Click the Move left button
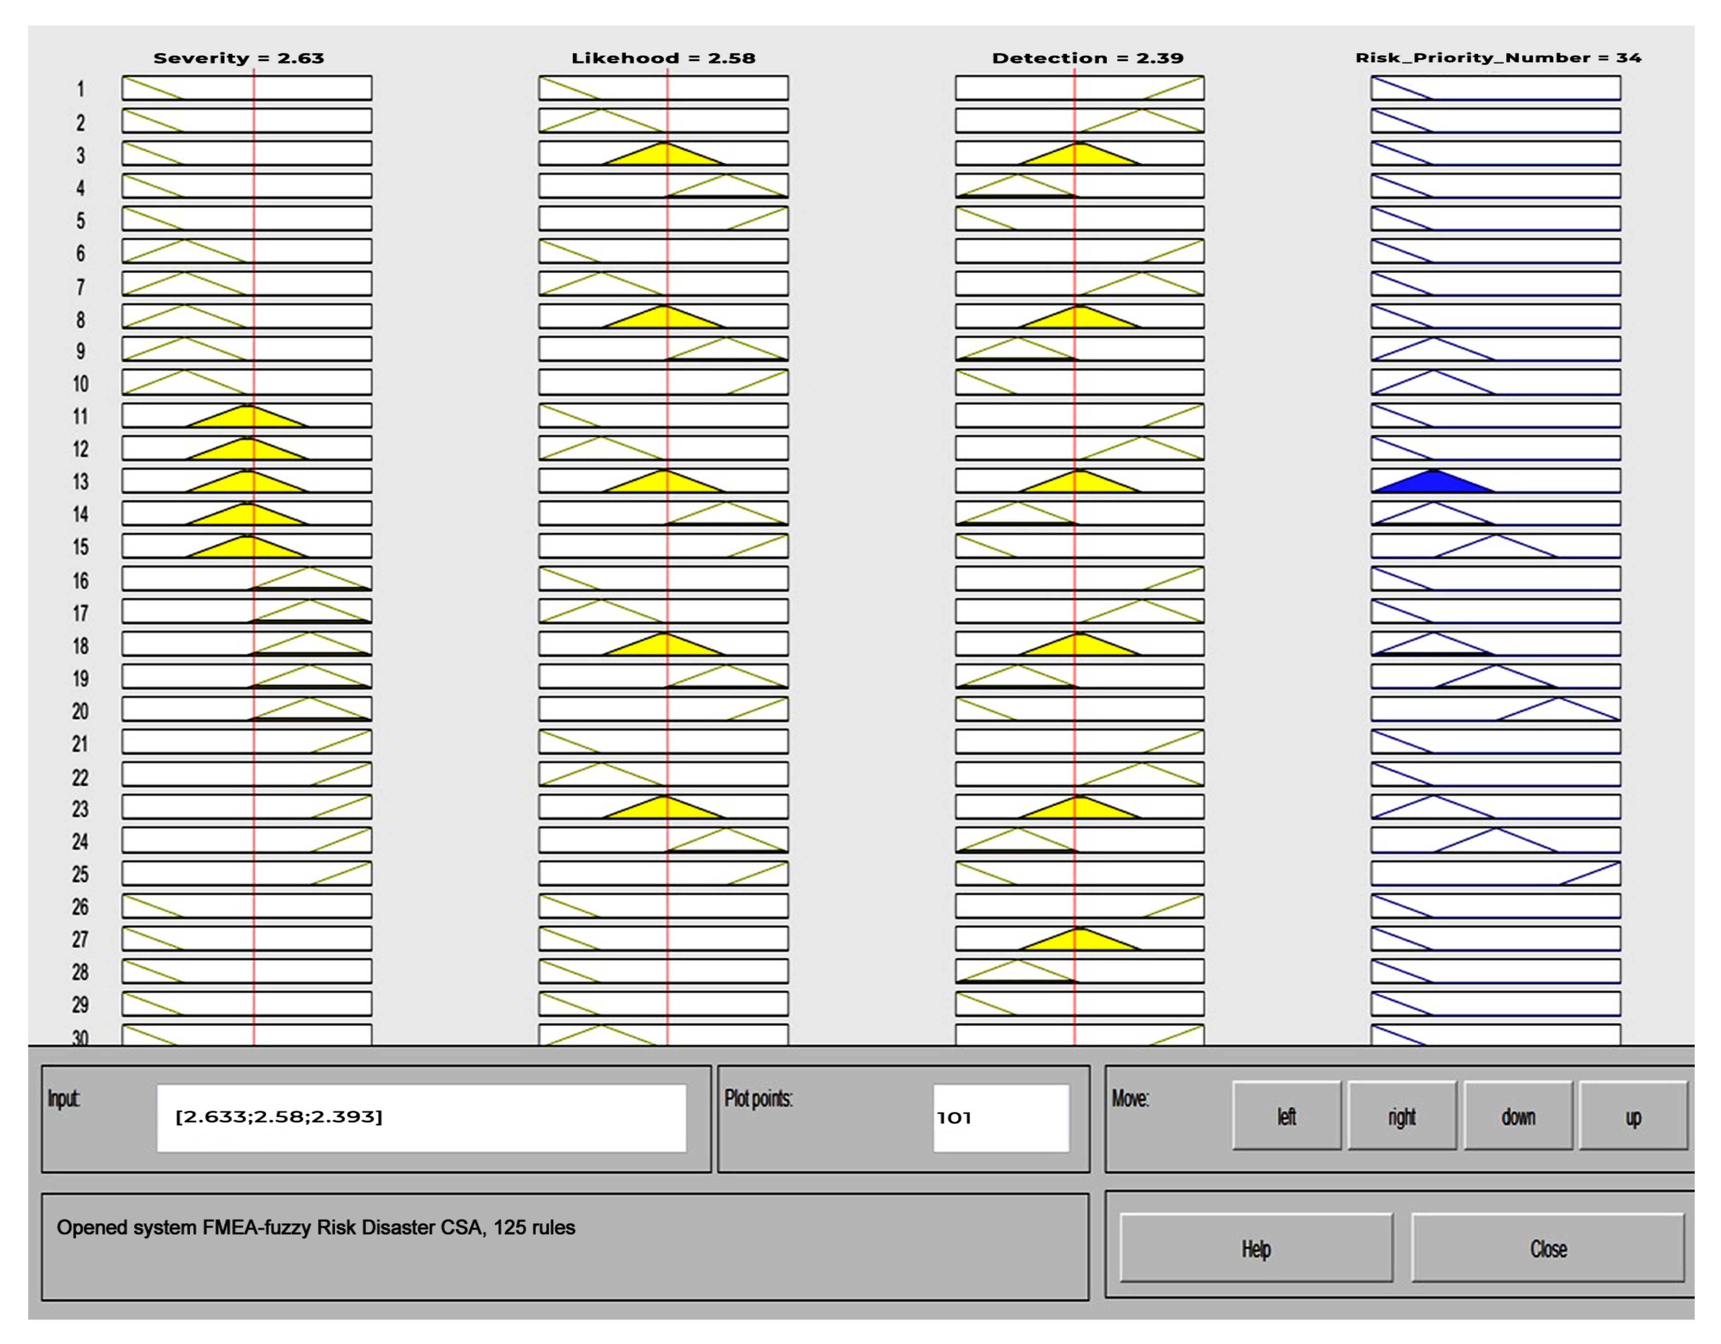 1286,1116
